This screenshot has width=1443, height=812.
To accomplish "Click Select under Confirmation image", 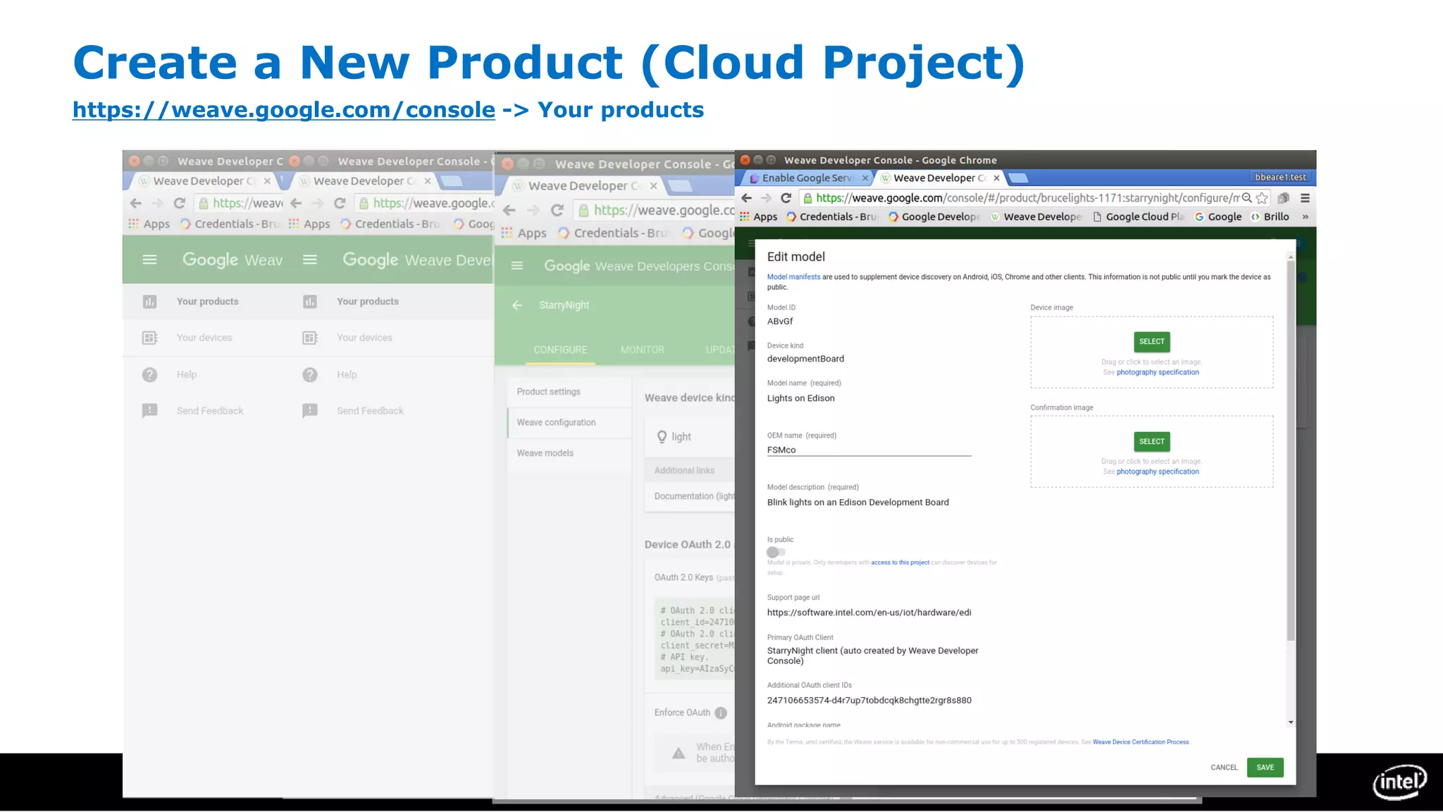I will coord(1152,442).
